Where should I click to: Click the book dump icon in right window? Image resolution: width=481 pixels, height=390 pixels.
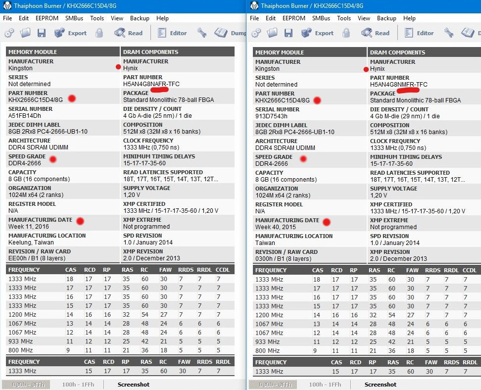click(x=468, y=33)
